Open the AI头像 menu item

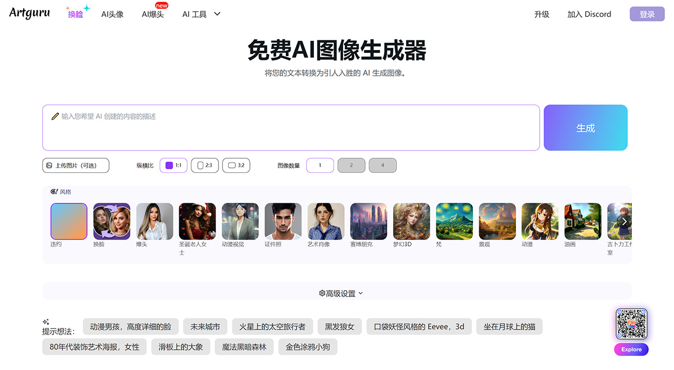(112, 14)
